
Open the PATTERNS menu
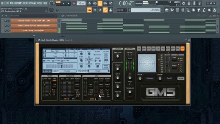(x=18, y=3)
